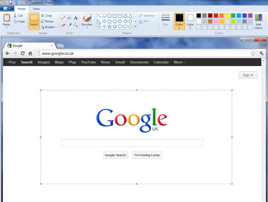
Task: Click YouTube in Google navigation bar
Action: pos(88,62)
